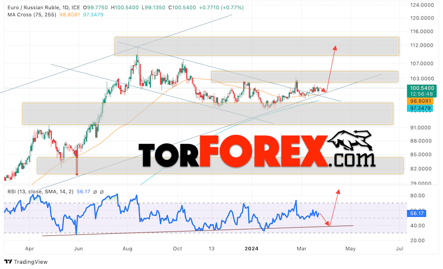Click the 116.0000 price axis tick
Viewport: 443px width, 269px height.
[x=422, y=31]
